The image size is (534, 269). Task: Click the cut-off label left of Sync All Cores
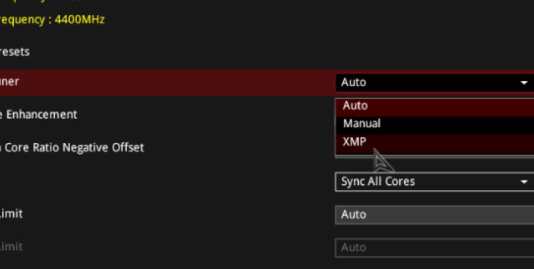click(2, 180)
